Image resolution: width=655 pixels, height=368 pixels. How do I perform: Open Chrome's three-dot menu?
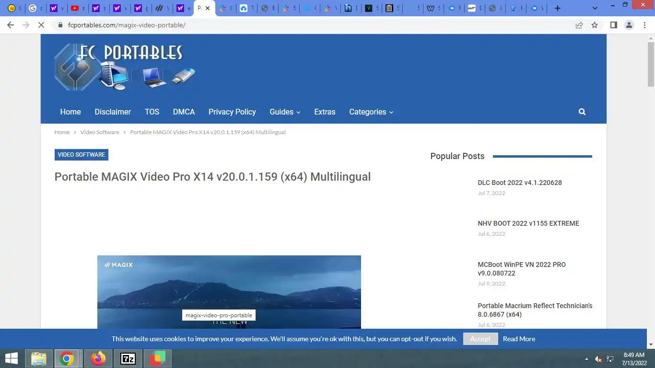point(644,25)
